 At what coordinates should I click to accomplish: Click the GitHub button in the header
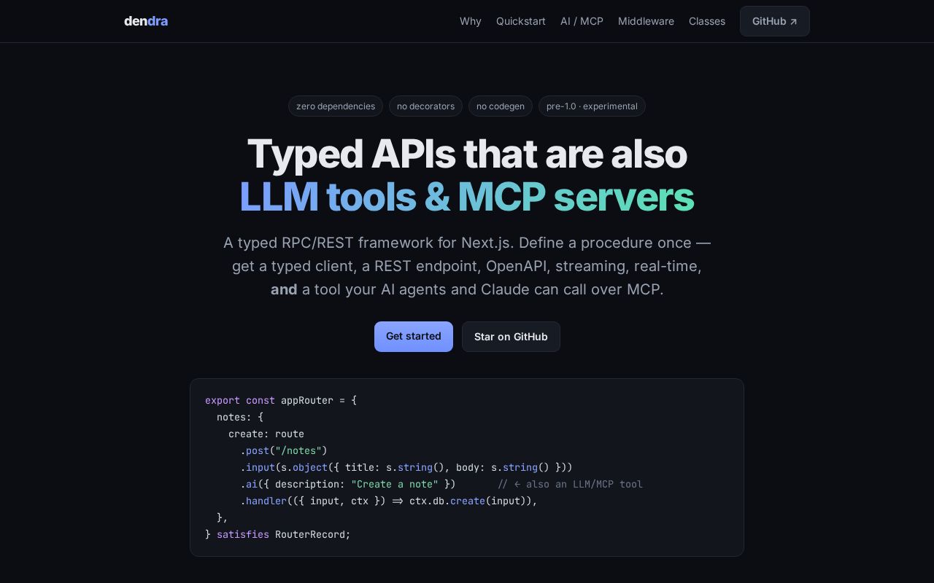[775, 21]
